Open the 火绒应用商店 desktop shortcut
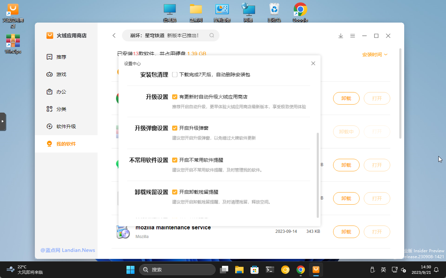 click(x=13, y=16)
